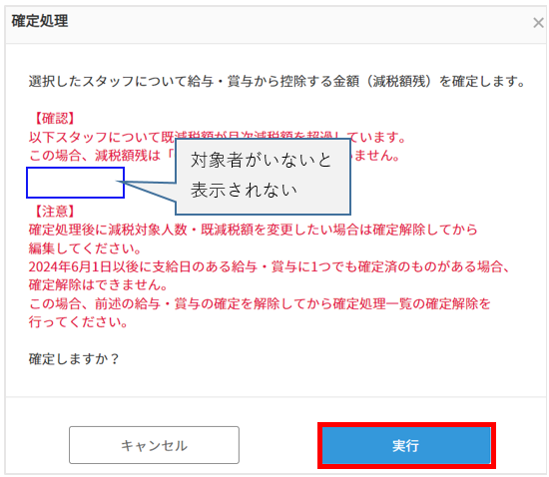
Task: Click the 確定処理 dialog title
Action: click(x=40, y=21)
